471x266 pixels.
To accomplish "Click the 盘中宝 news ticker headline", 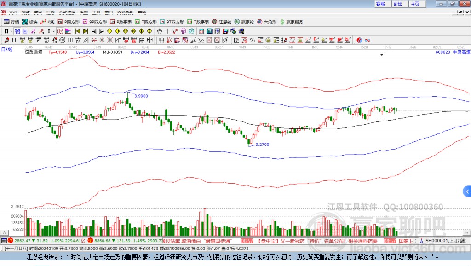I will click(x=316, y=241).
